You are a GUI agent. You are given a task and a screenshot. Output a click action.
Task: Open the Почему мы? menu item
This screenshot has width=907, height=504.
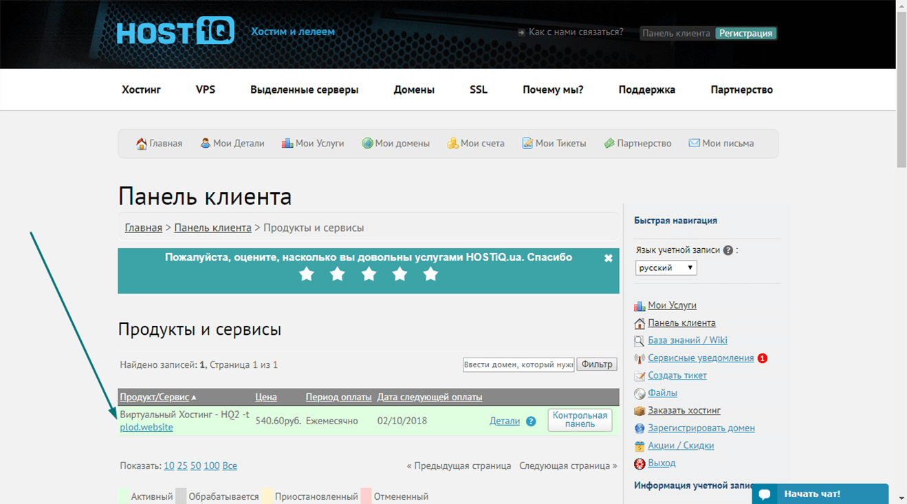point(553,89)
